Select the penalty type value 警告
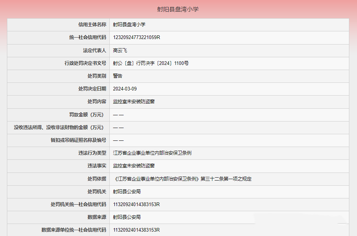The image size is (357, 236). 118,76
